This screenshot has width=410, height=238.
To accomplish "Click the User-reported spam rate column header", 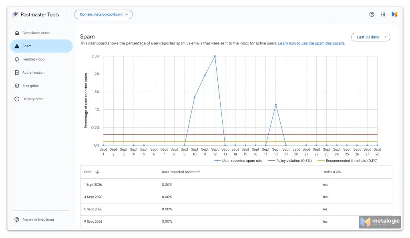I will [181, 172].
